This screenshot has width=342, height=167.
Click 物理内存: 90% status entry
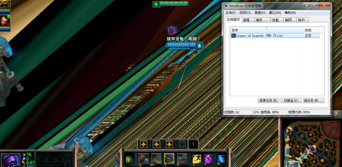click(x=299, y=112)
